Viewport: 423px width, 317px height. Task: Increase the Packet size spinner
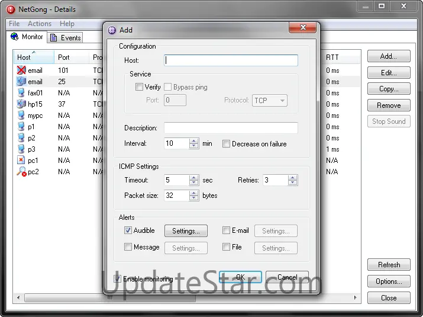(193, 193)
